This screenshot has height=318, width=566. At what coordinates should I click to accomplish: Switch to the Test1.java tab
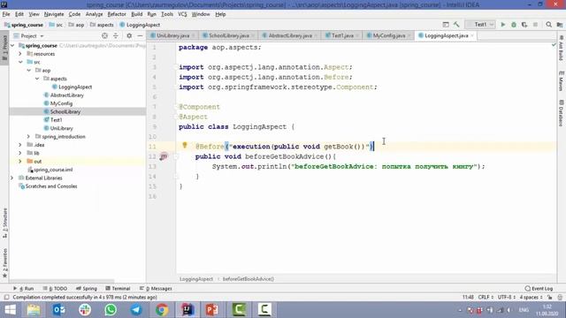coord(342,35)
